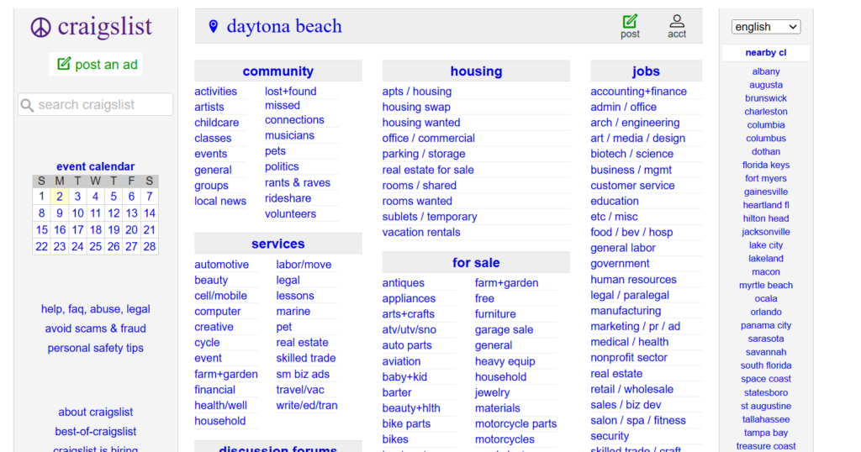The width and height of the screenshot is (861, 452).
Task: Click the magnifier icon in the search box
Action: [x=27, y=105]
